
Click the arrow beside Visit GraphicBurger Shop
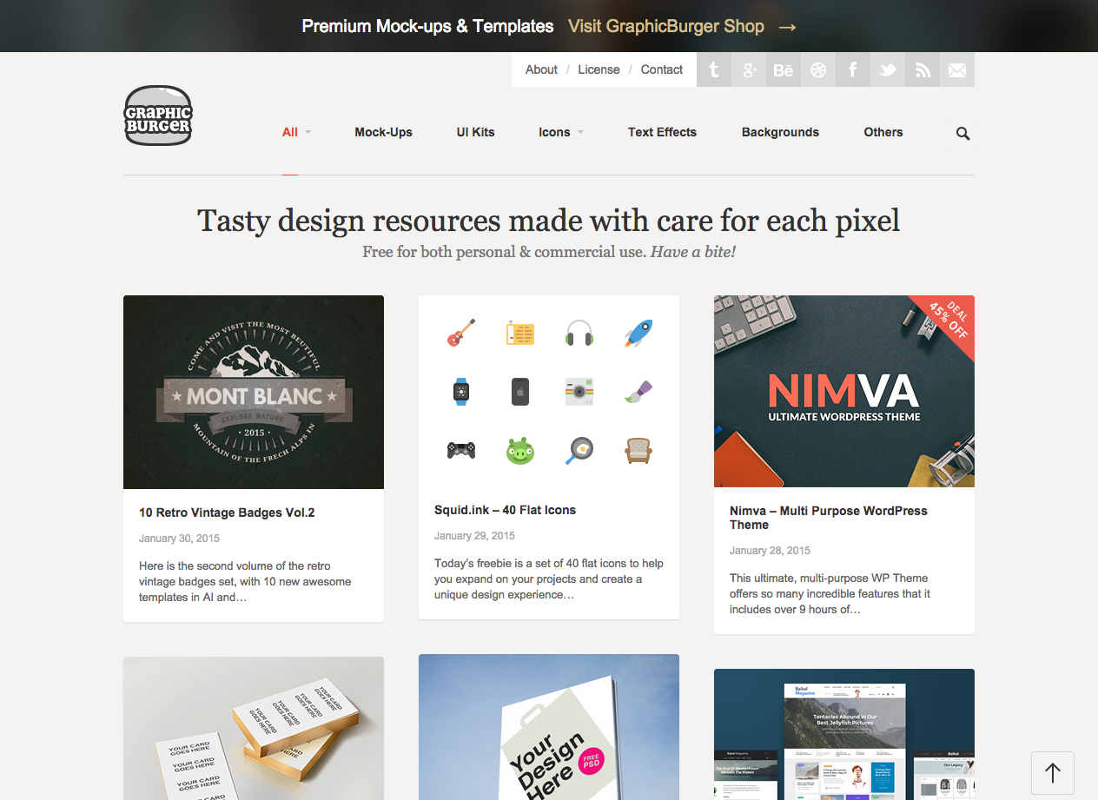tap(787, 27)
